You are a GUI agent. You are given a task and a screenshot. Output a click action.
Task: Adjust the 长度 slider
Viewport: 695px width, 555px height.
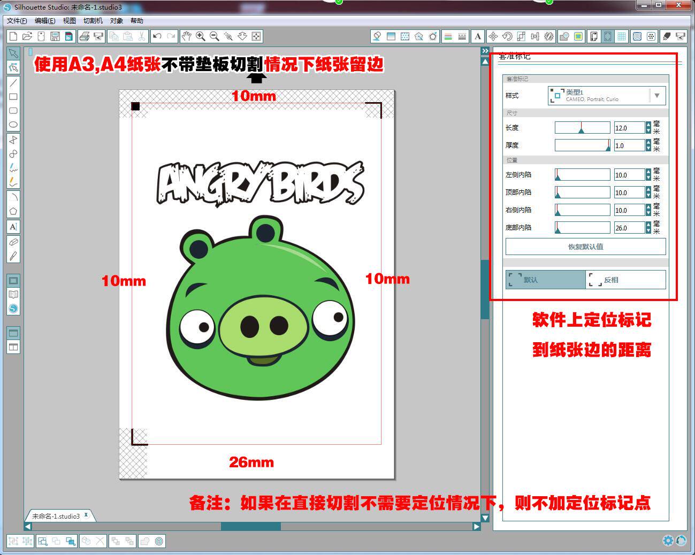(582, 128)
